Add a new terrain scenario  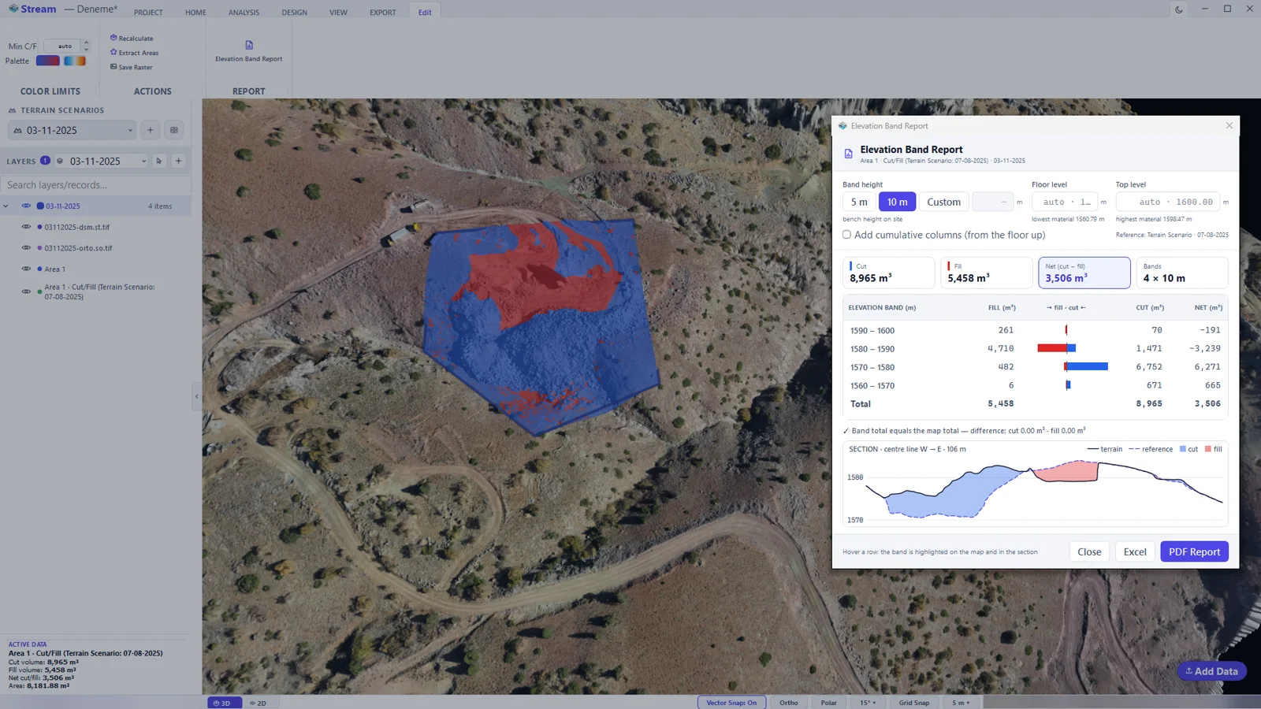point(151,130)
